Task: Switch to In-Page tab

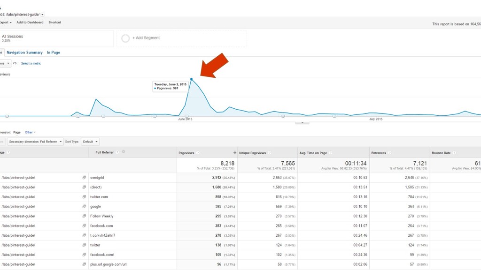Action: click(x=54, y=52)
